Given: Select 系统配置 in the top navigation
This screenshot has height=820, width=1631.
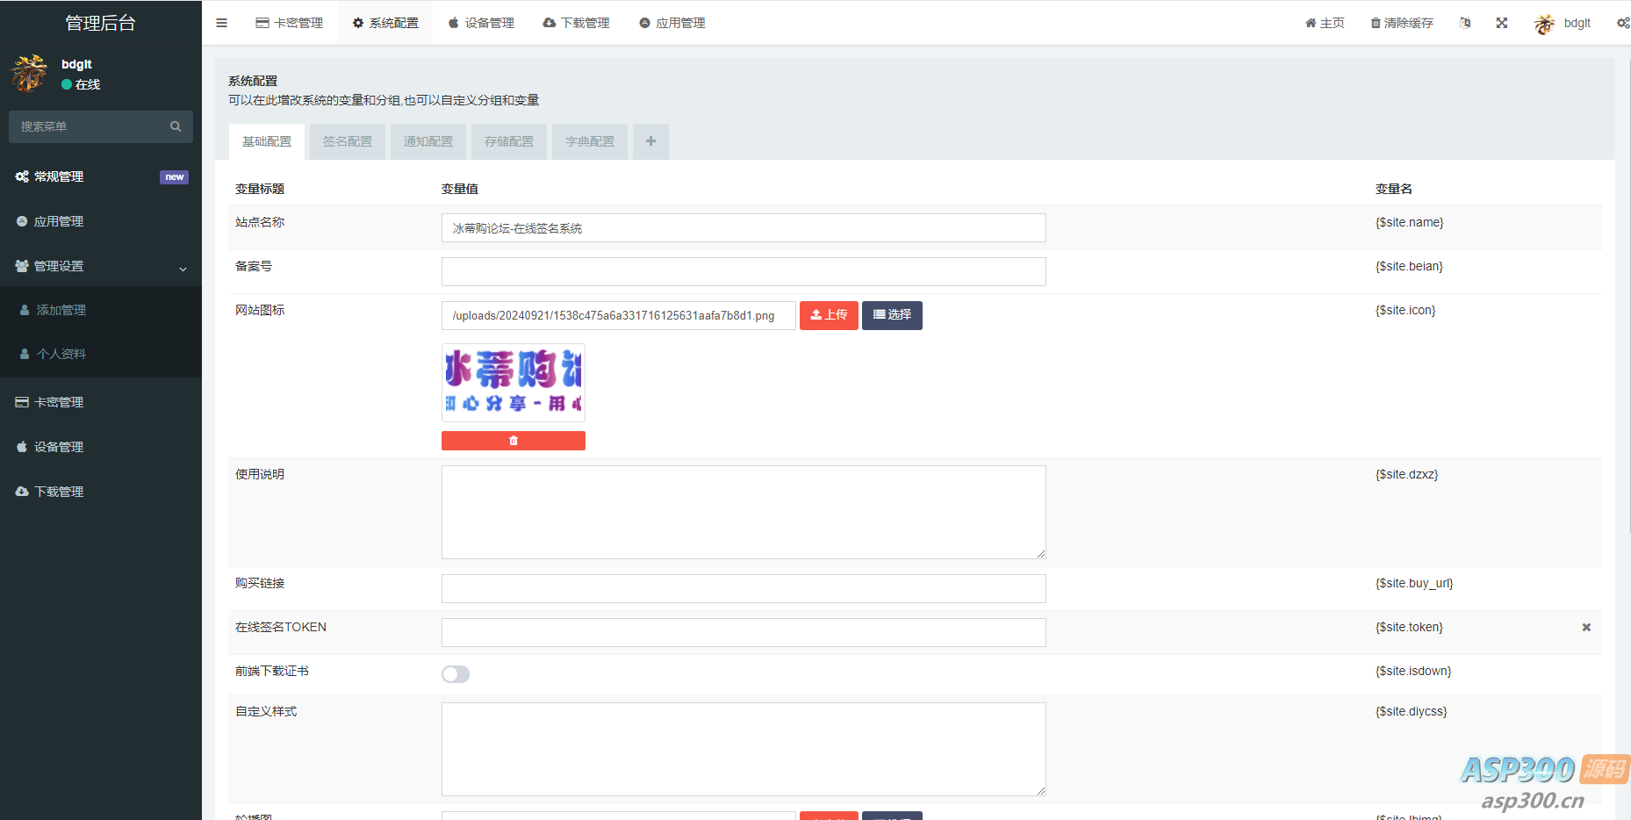Looking at the screenshot, I should coord(385,23).
